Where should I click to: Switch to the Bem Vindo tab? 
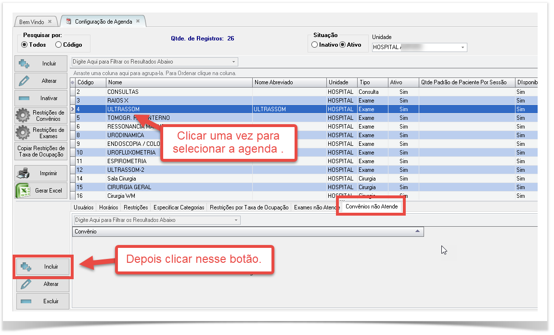coord(32,22)
